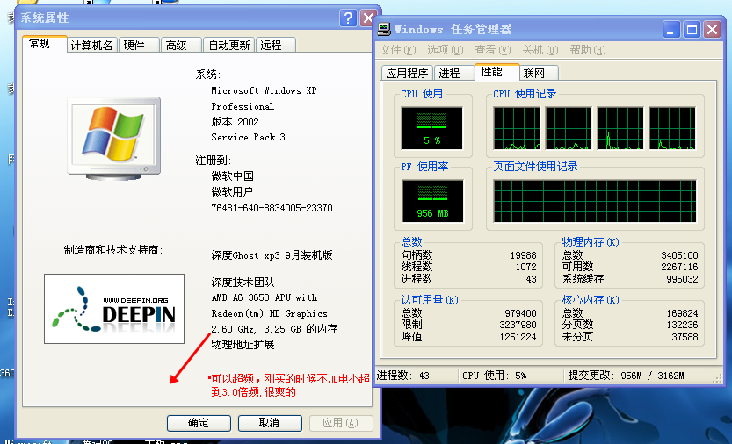Image resolution: width=732 pixels, height=444 pixels.
Task: Click the Task Manager title bar icon
Action: click(x=385, y=30)
